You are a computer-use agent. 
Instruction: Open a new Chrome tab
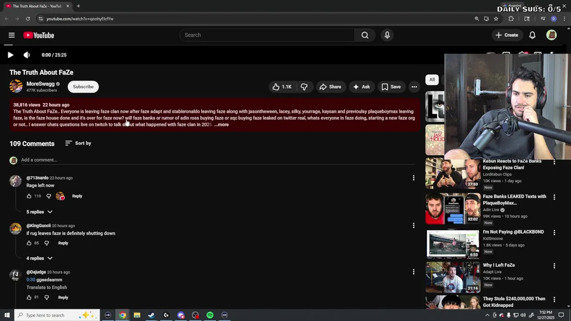click(x=78, y=6)
